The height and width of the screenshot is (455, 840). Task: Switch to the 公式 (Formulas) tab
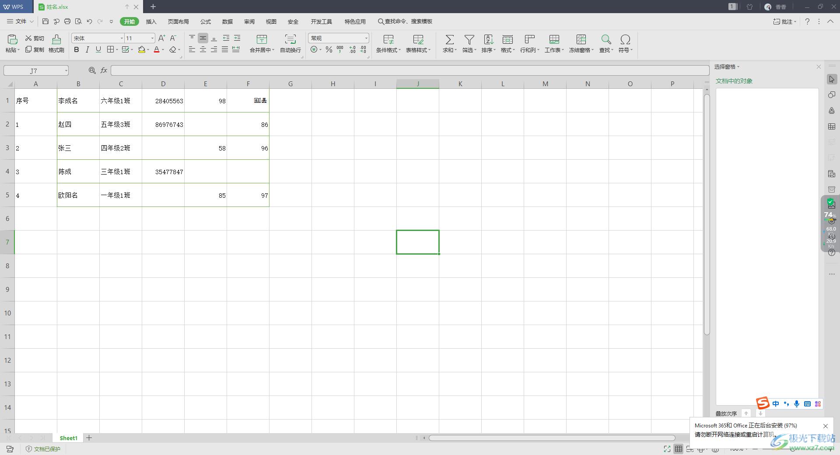click(205, 21)
